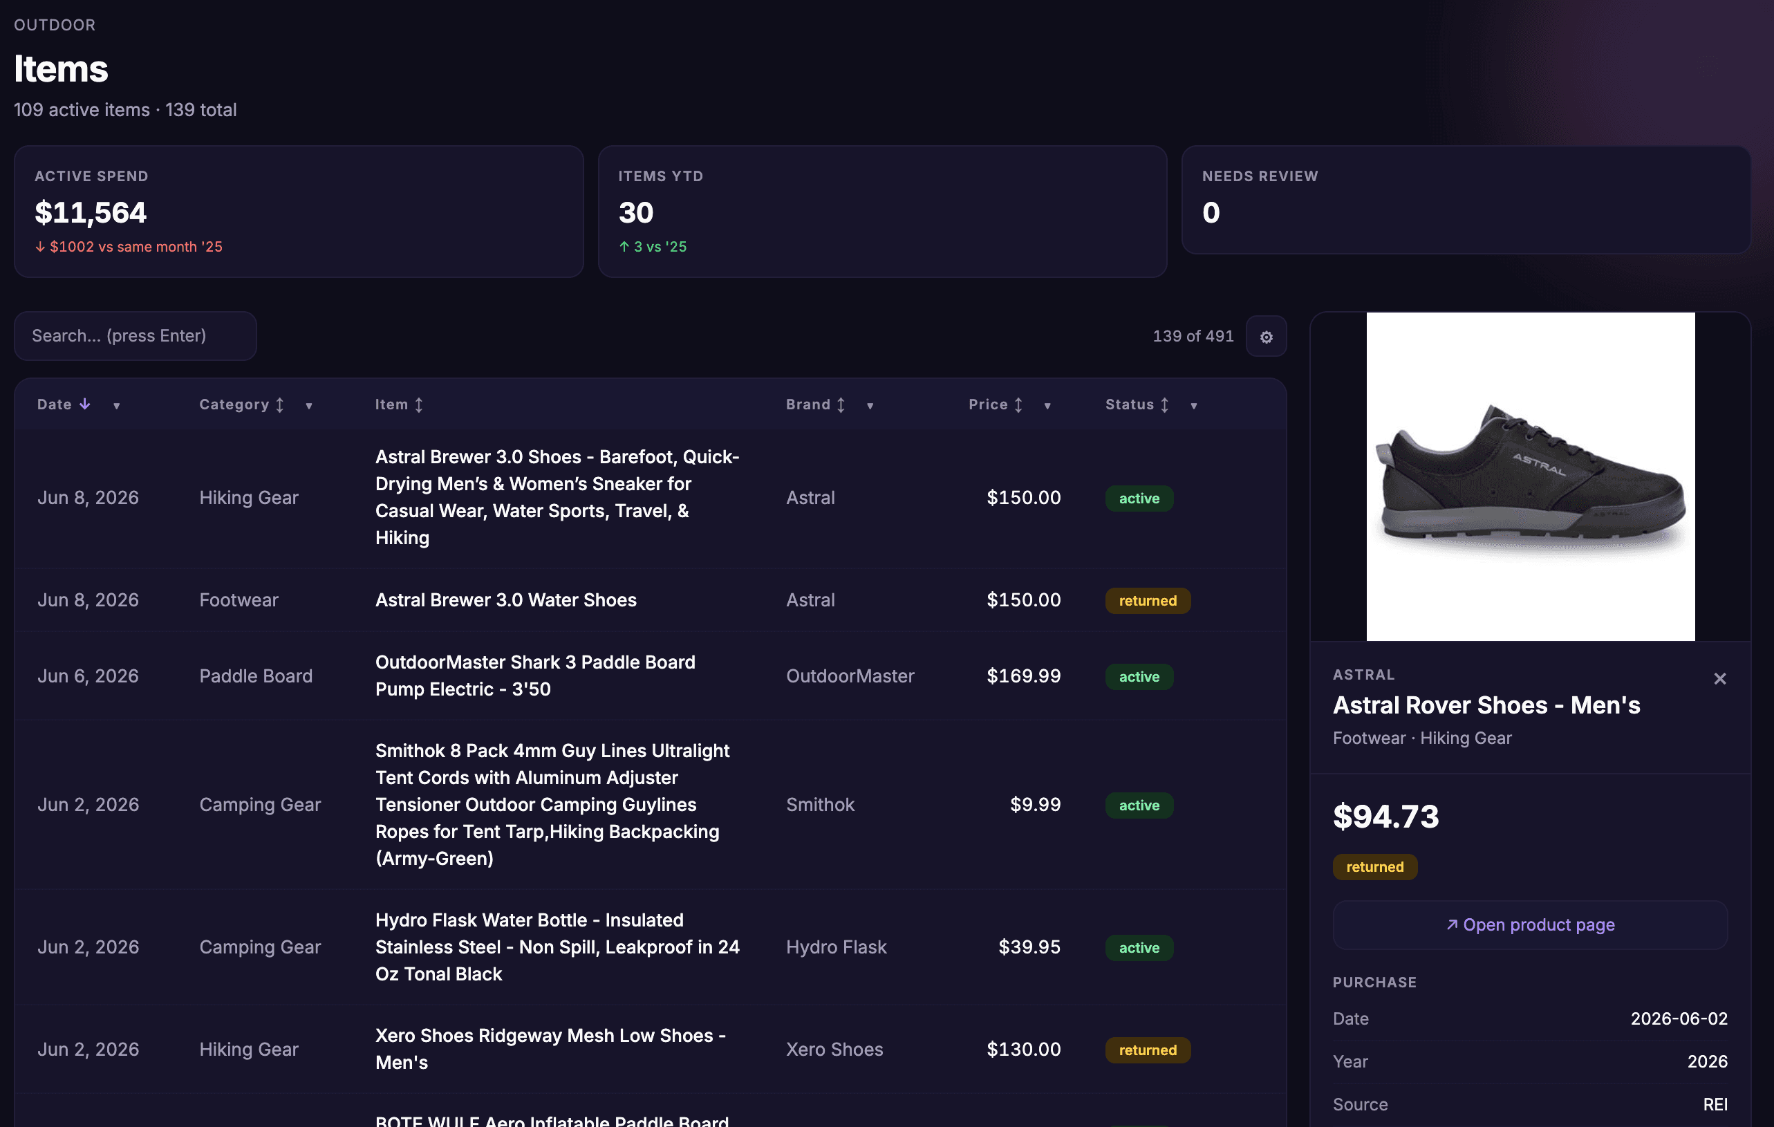Click the OutdoorMaster brand cell

point(850,676)
